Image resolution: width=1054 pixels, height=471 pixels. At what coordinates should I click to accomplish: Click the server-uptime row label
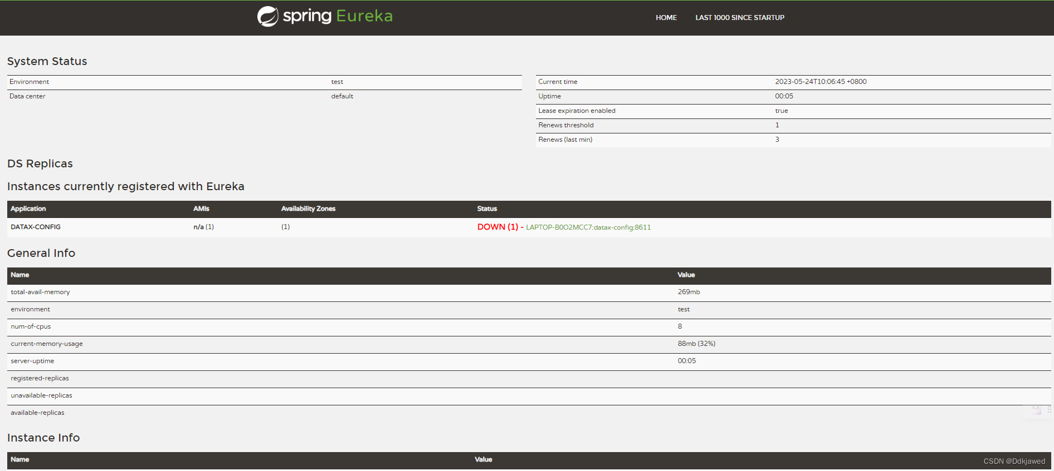[32, 361]
